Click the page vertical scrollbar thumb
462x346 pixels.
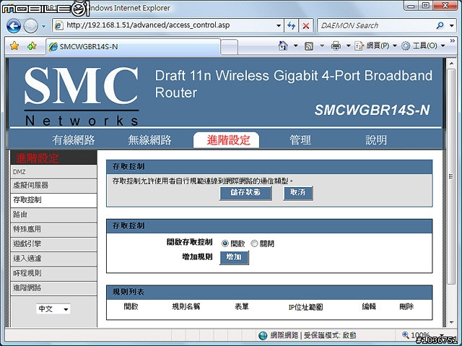(450, 176)
